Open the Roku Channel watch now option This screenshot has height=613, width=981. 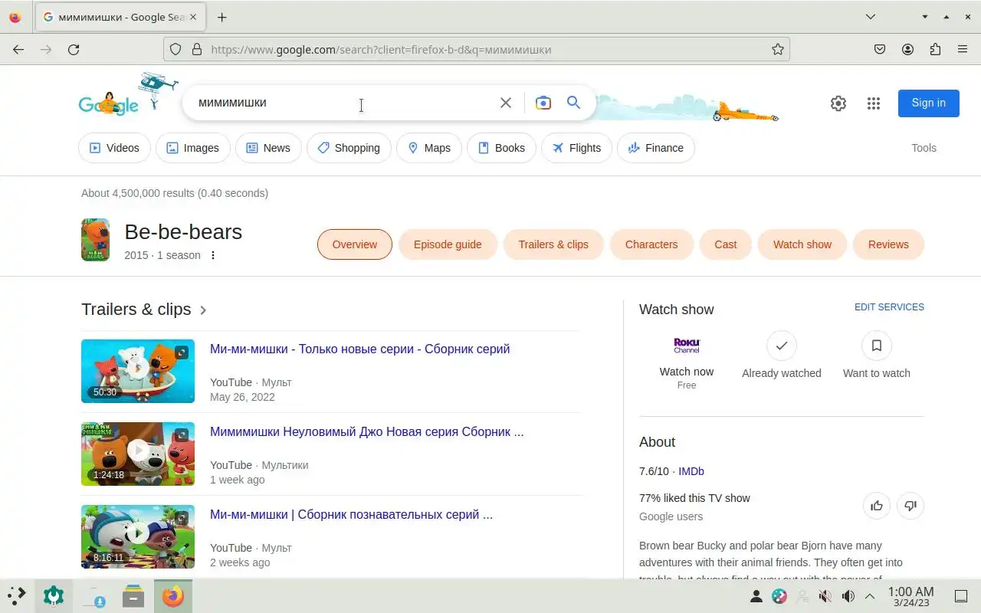coord(687,362)
